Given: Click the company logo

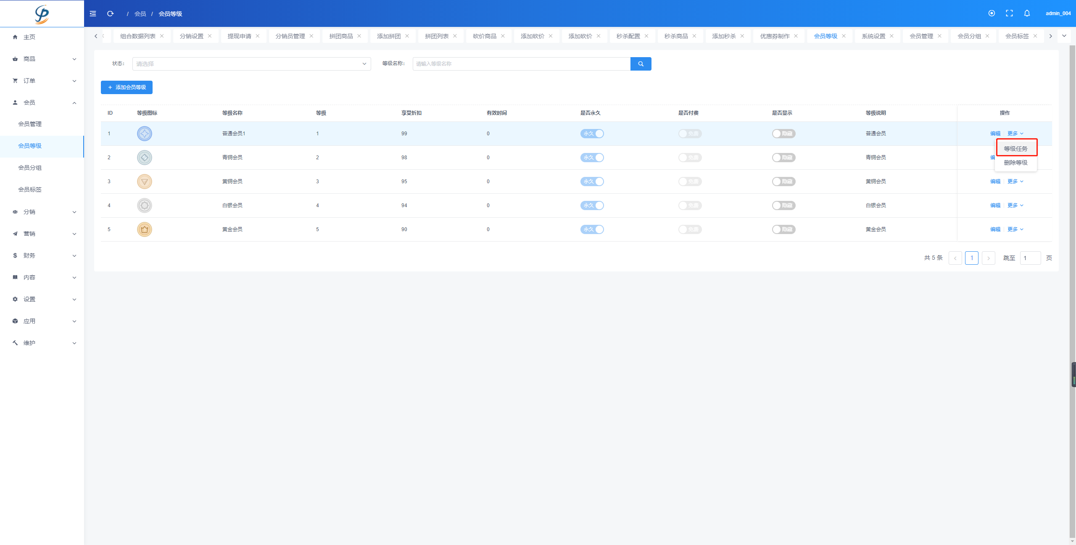Looking at the screenshot, I should point(42,14).
